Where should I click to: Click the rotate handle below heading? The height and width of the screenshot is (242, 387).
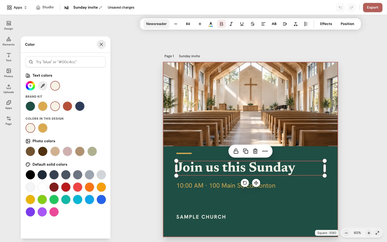(x=245, y=183)
